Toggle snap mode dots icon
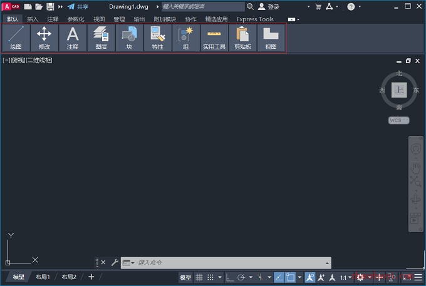The width and height of the screenshot is (426, 286). pyautogui.click(x=210, y=277)
